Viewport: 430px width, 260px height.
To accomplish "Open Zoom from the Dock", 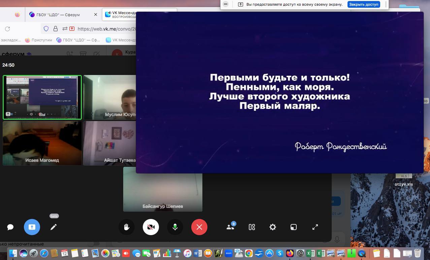I will coord(229,253).
